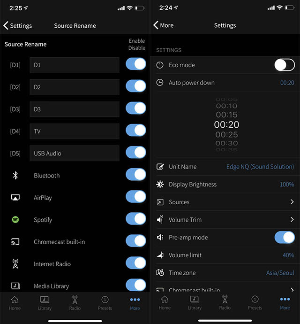Viewport: 300px width, 324px height.
Task: Tap the Spotify logo icon
Action: pyautogui.click(x=15, y=220)
